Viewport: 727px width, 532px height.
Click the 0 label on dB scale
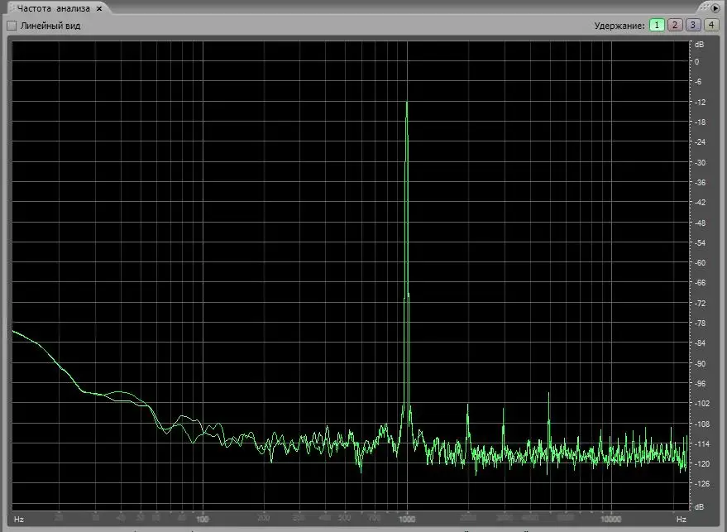coord(697,62)
